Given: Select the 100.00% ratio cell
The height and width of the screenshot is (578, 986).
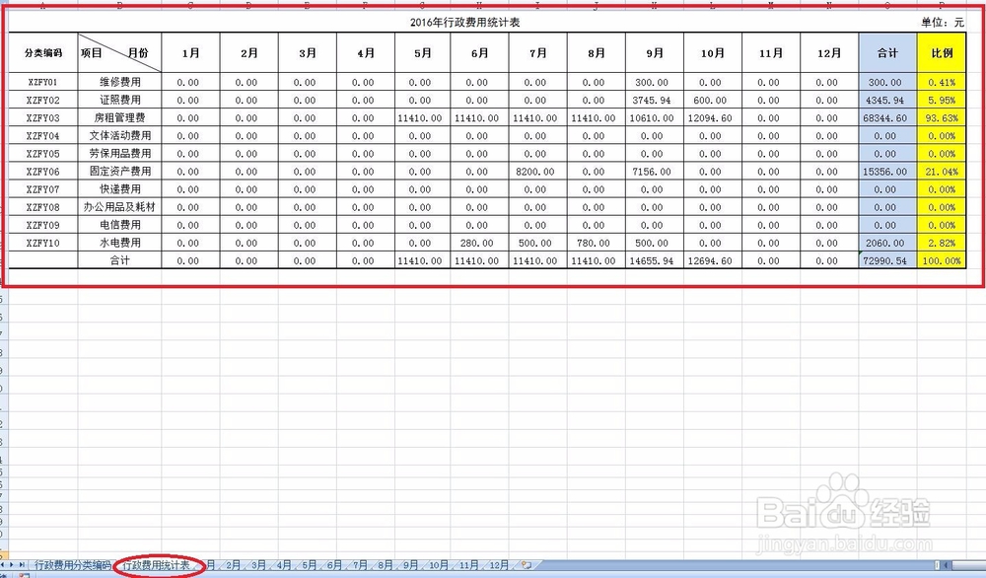Looking at the screenshot, I should (942, 260).
